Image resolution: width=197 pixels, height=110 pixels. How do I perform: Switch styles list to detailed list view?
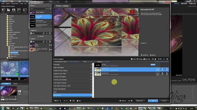click(167, 59)
